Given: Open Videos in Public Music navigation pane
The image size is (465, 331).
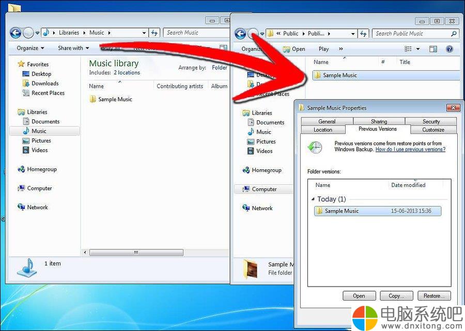Looking at the screenshot, I should click(260, 151).
